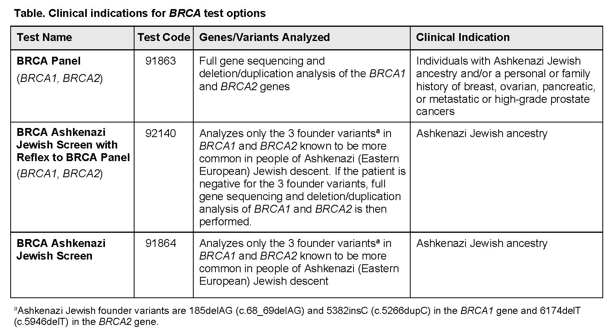Click test code 92140
This screenshot has width=615, height=334.
click(161, 134)
